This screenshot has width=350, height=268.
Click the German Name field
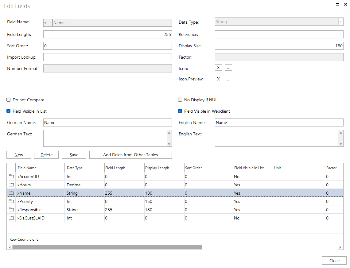[x=107, y=122]
